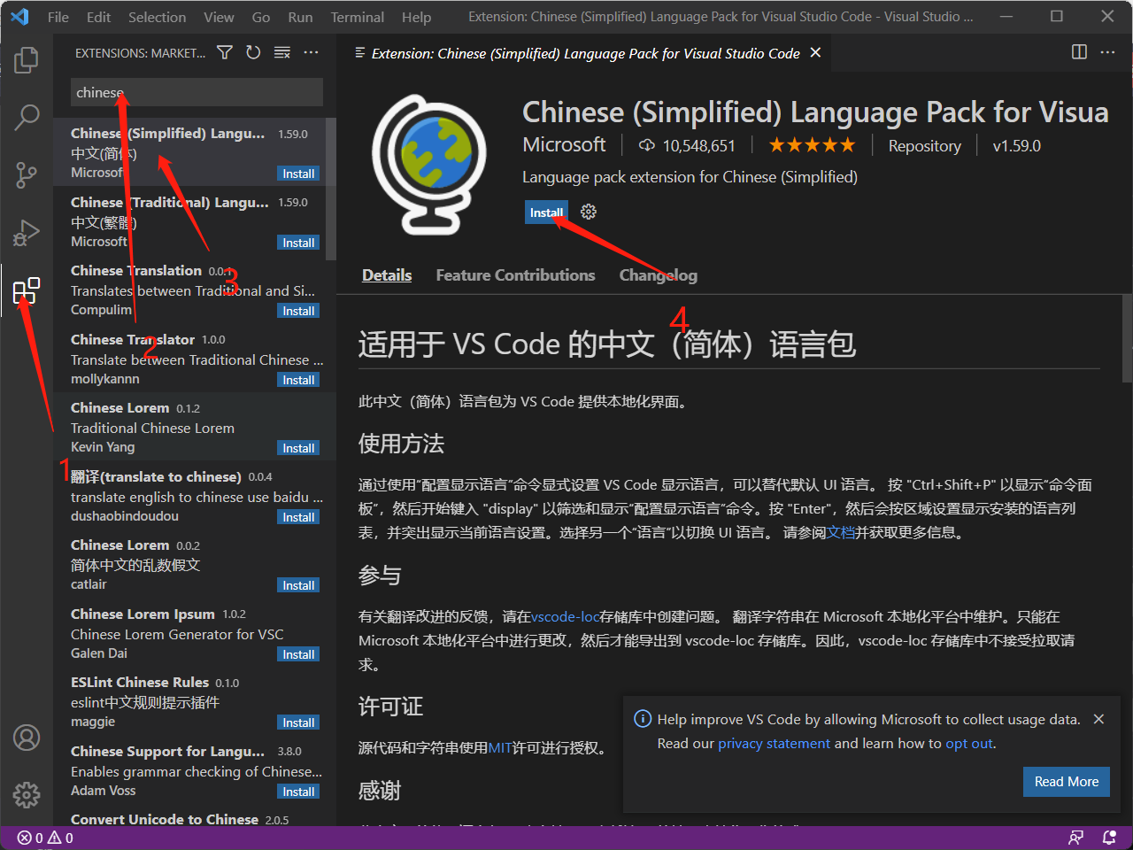
Task: Click the extensions list scrollbar
Action: point(331,189)
